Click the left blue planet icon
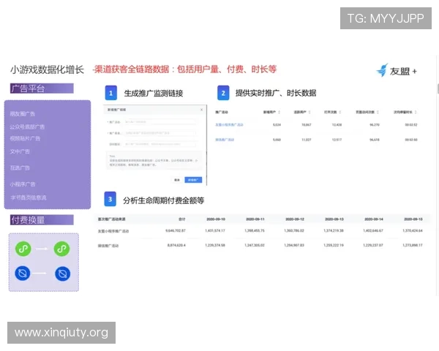 tap(23, 273)
